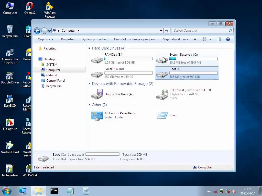The width and height of the screenshot is (262, 196).
Task: Click Uninstall or change a program
Action: [135, 39]
